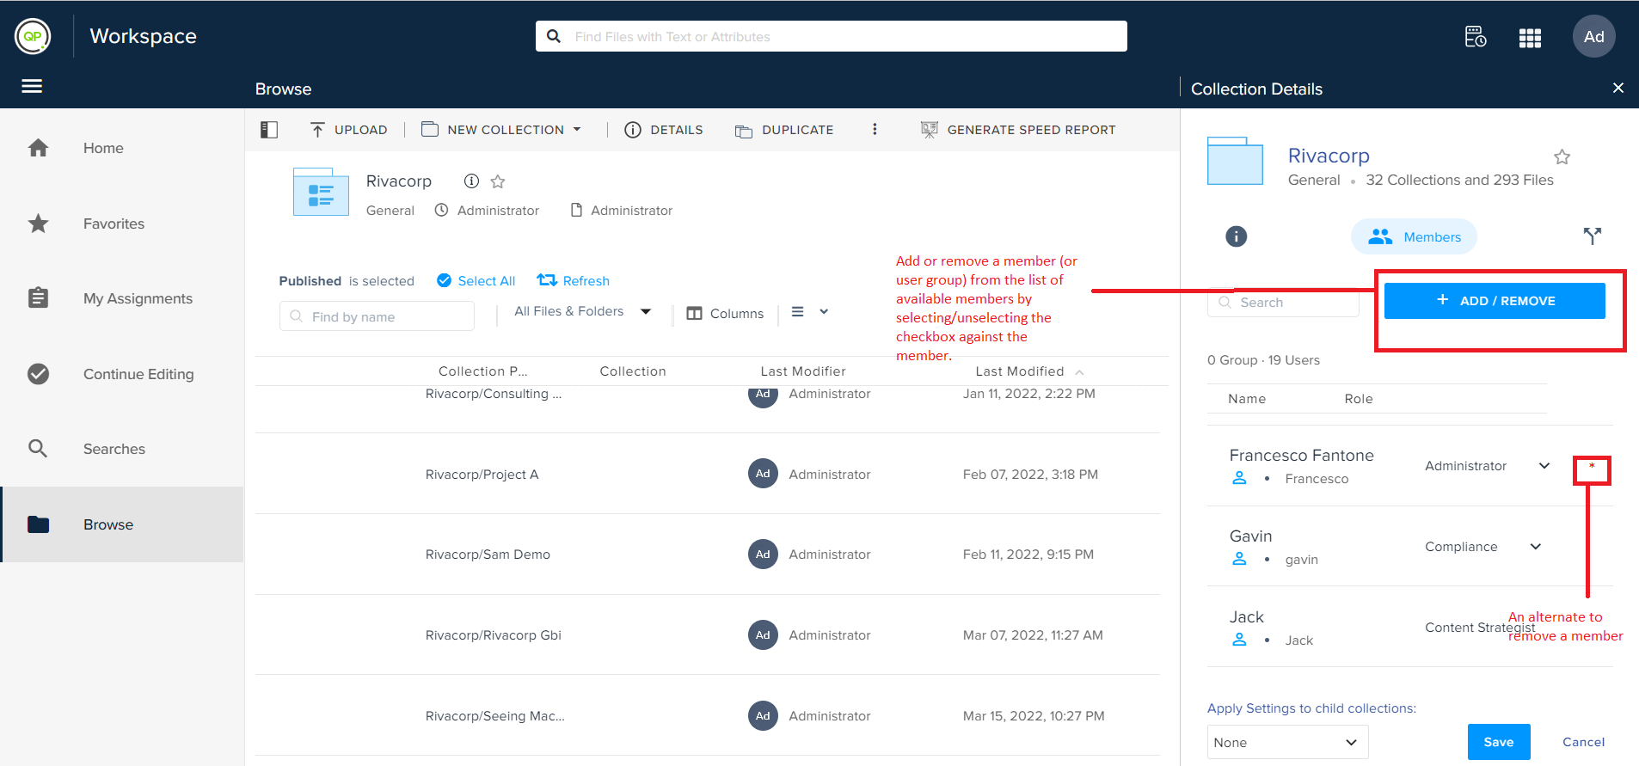Click the My Assignments clipboard icon

pyautogui.click(x=38, y=297)
